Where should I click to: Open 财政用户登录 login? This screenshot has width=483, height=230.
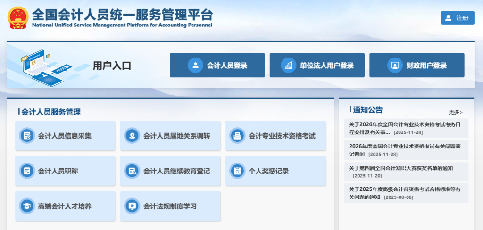(x=417, y=65)
